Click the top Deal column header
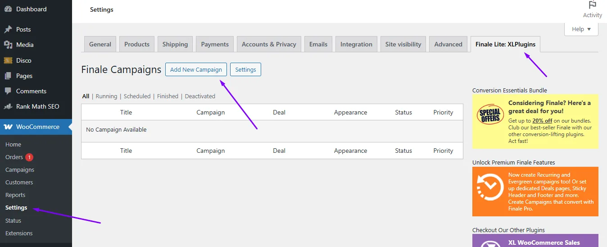607x247 pixels. [x=279, y=112]
